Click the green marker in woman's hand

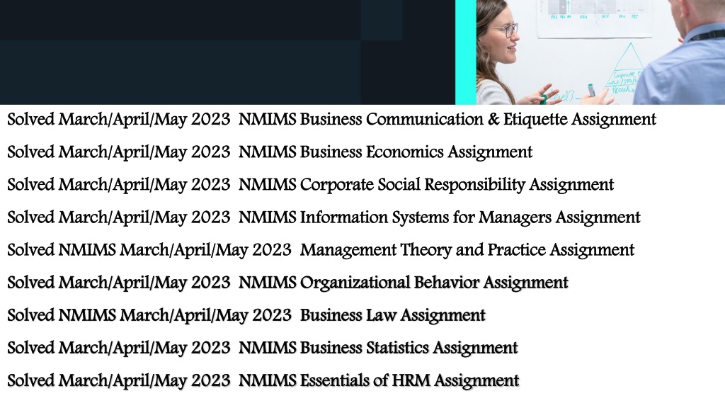pos(591,90)
